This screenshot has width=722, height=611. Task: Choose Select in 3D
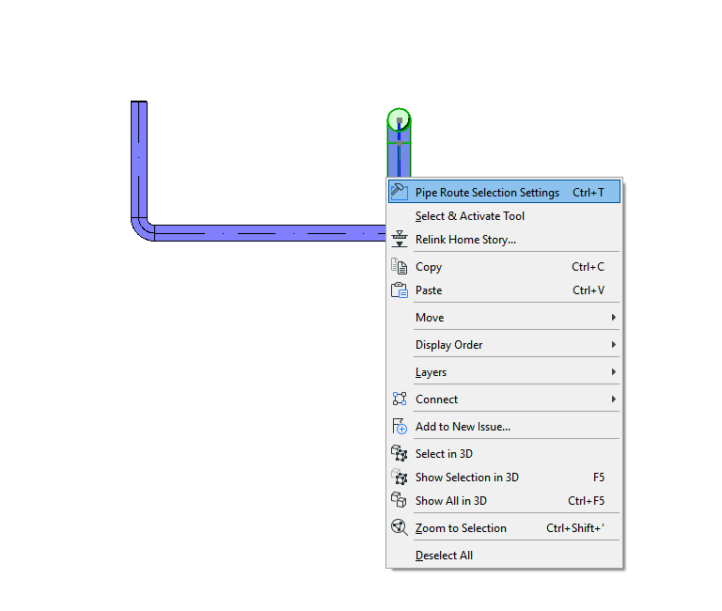click(x=504, y=453)
